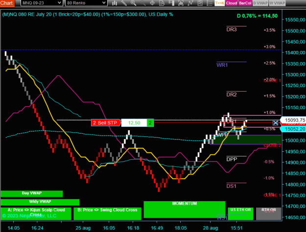The image size is (306, 232).
Task: Open the 80 Renko interval dropdown
Action: (x=86, y=3)
